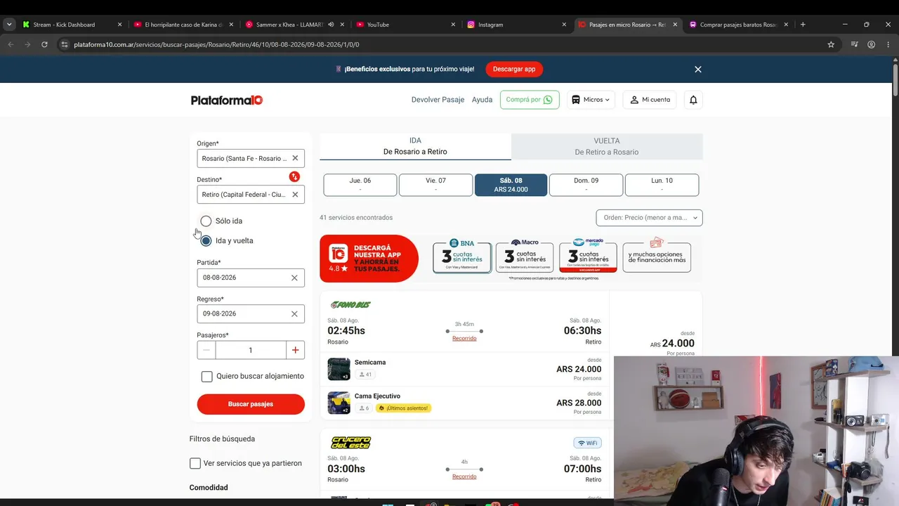This screenshot has width=899, height=506.
Task: Click the Destino input field
Action: point(251,195)
